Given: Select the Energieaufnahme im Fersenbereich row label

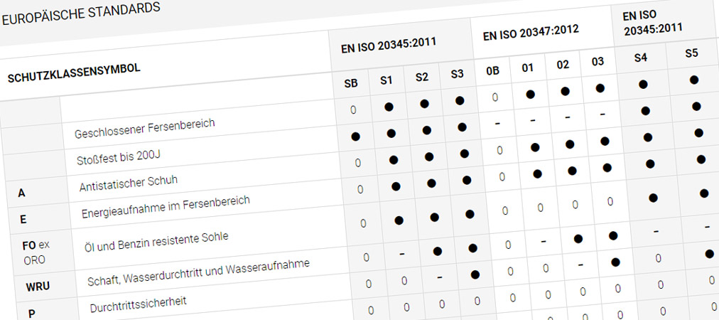Looking at the screenshot, I should click(x=166, y=207).
